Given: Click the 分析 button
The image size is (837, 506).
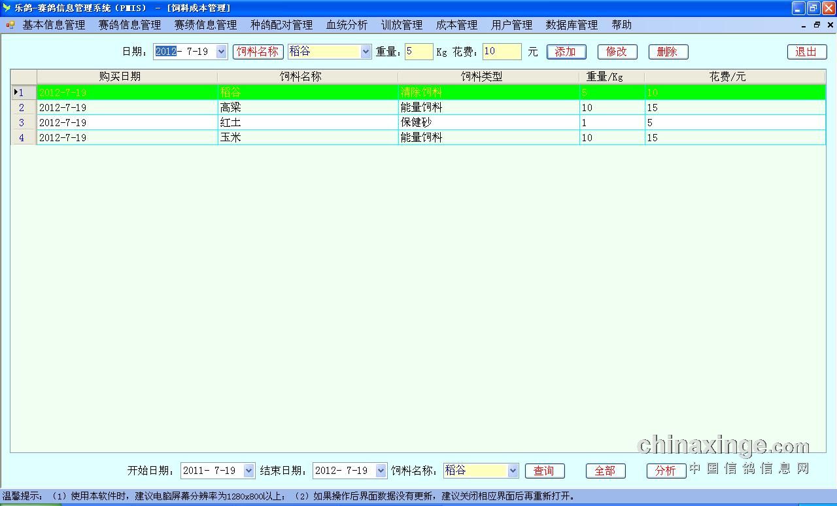Looking at the screenshot, I should [666, 471].
